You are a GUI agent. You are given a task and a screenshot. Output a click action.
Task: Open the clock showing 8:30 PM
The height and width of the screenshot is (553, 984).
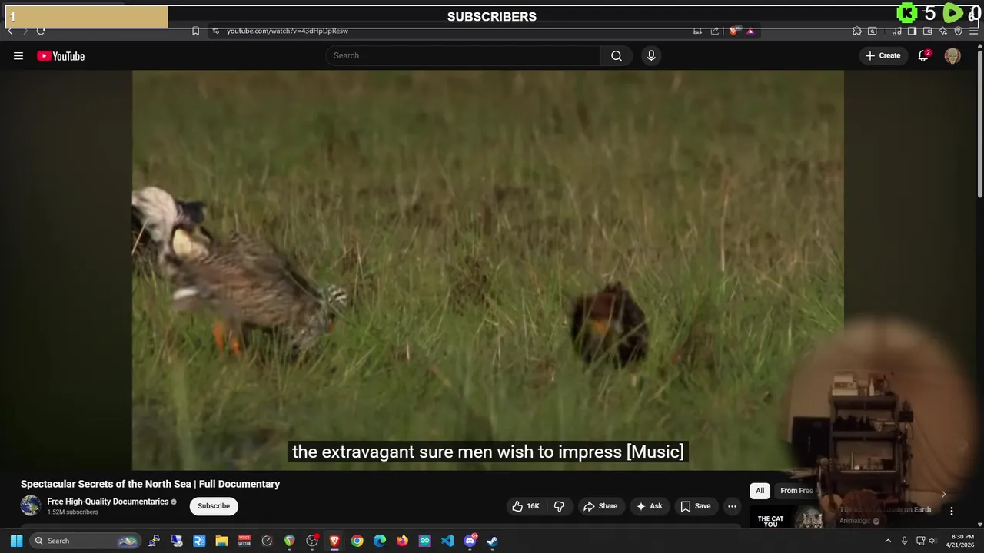click(x=961, y=541)
